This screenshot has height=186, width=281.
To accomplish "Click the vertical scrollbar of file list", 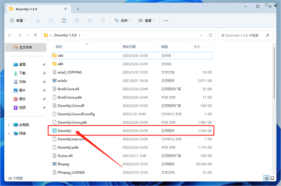I will coord(274,73).
